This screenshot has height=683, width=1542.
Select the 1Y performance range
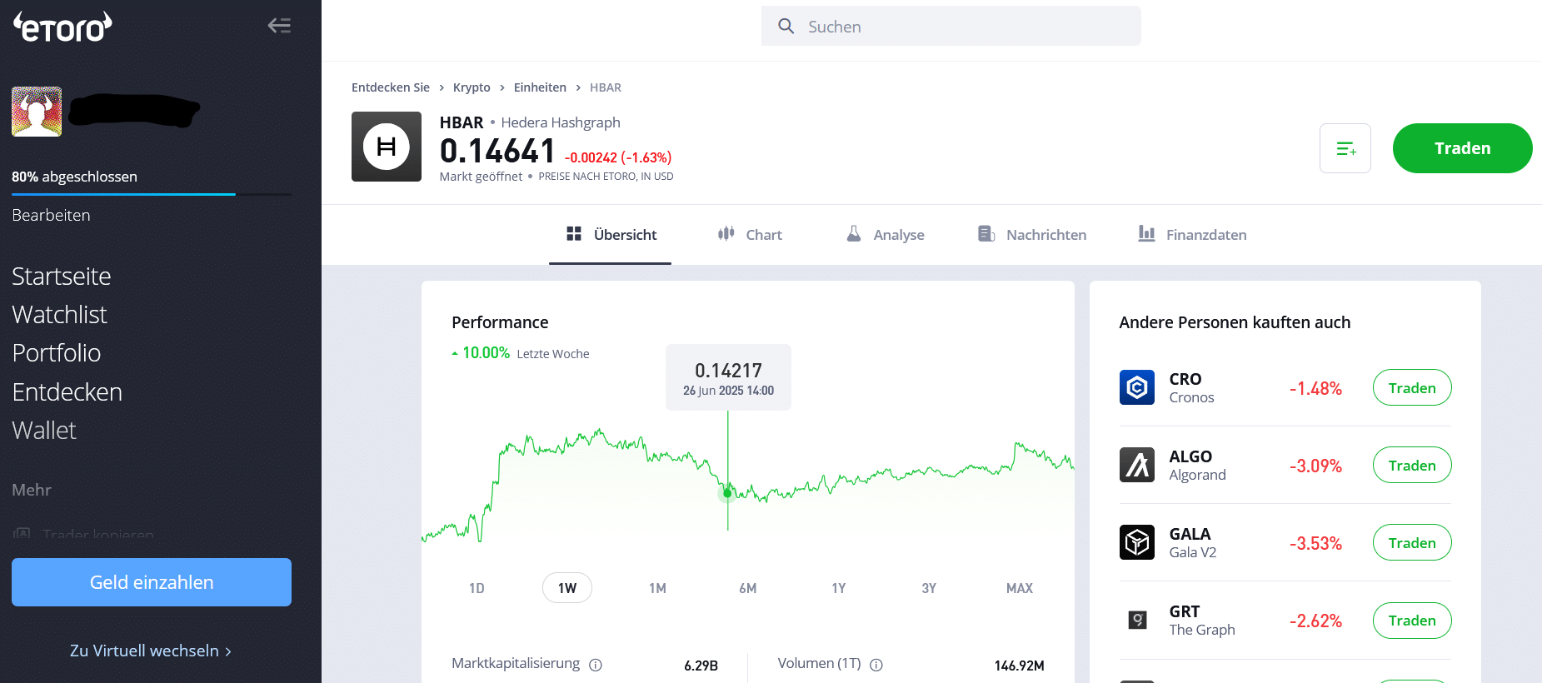tap(838, 588)
